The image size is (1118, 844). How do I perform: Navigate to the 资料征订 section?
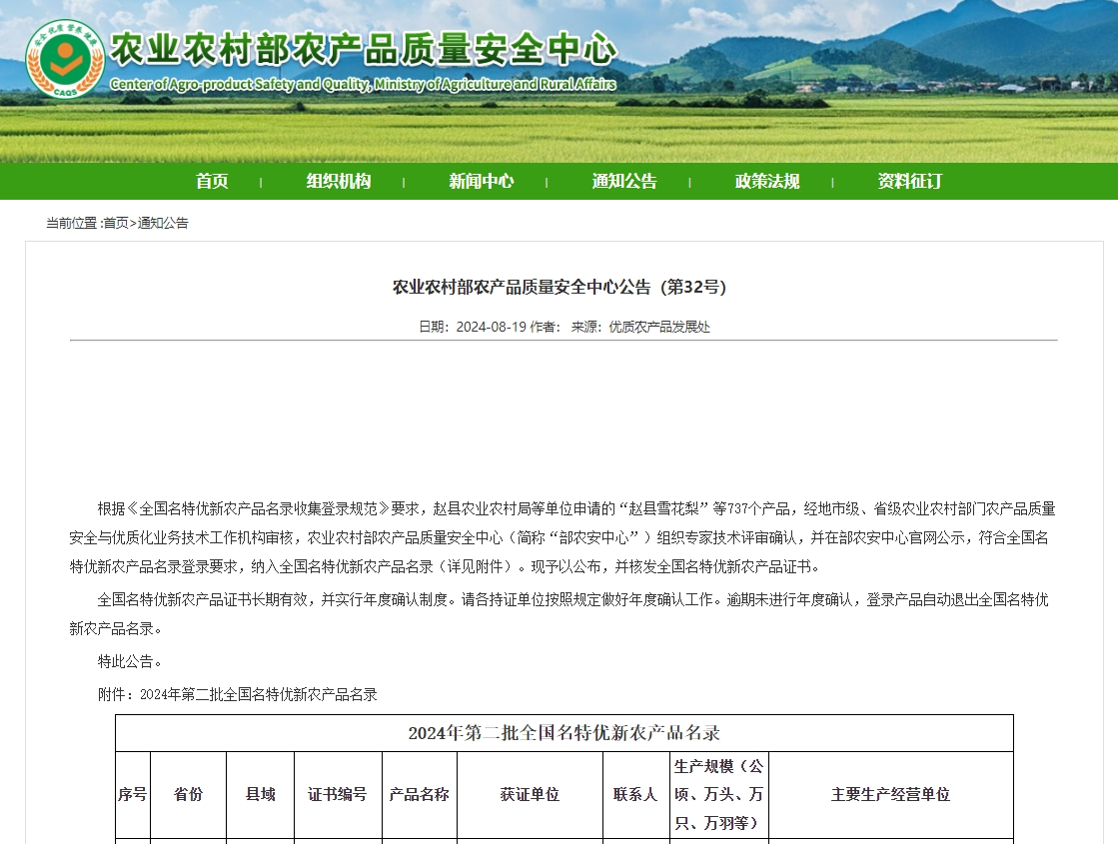pos(909,181)
